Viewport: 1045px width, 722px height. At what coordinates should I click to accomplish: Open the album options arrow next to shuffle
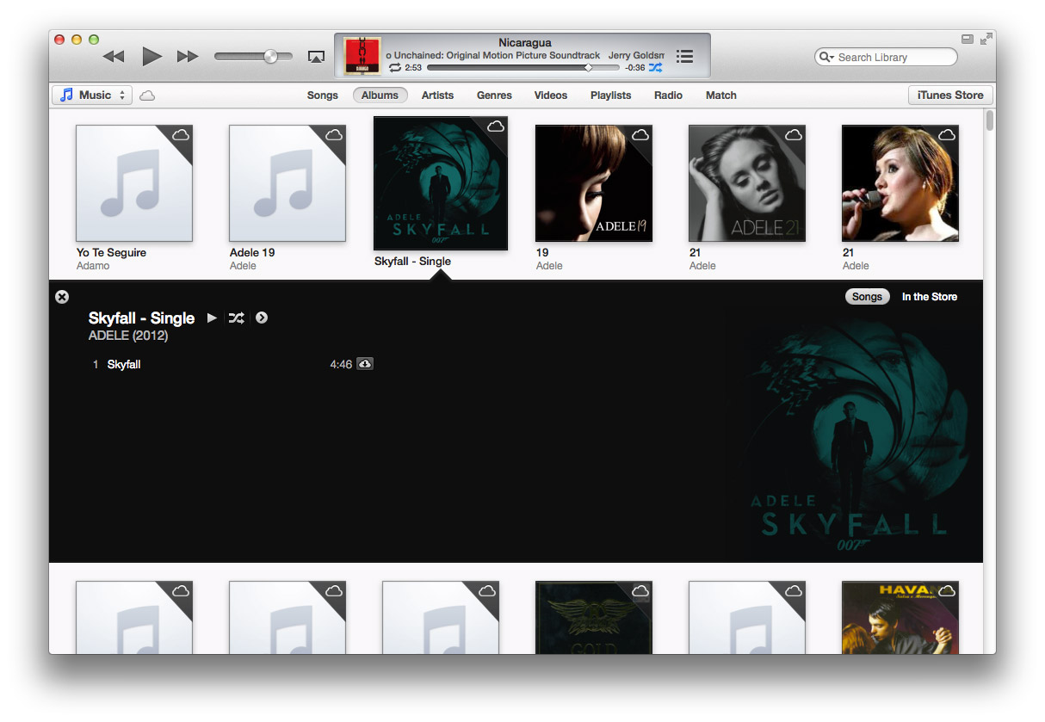[x=262, y=318]
